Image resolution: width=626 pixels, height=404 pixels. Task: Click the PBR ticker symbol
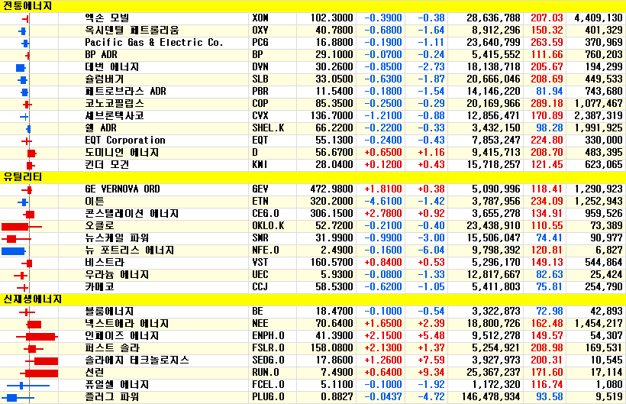260,92
